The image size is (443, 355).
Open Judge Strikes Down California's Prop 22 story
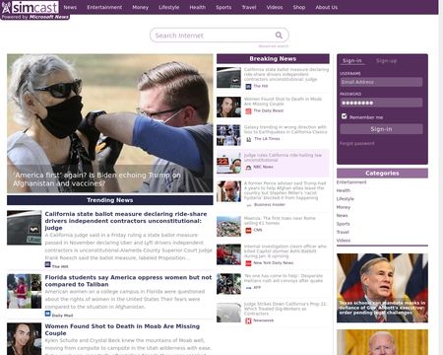coord(285,309)
